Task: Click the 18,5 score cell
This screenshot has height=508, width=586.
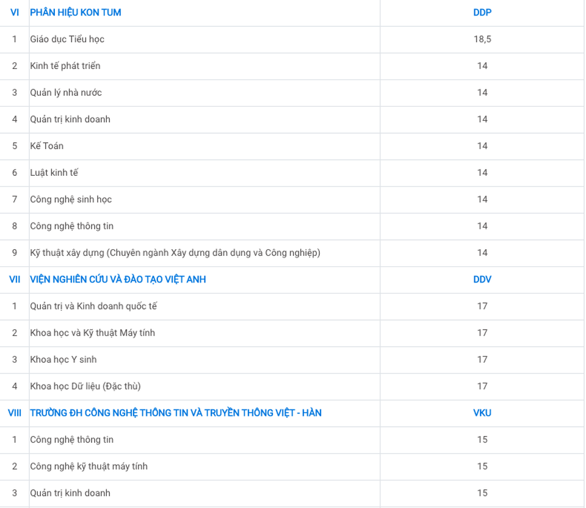Action: click(x=482, y=39)
